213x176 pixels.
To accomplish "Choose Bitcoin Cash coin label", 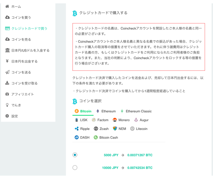I will (x=109, y=137).
